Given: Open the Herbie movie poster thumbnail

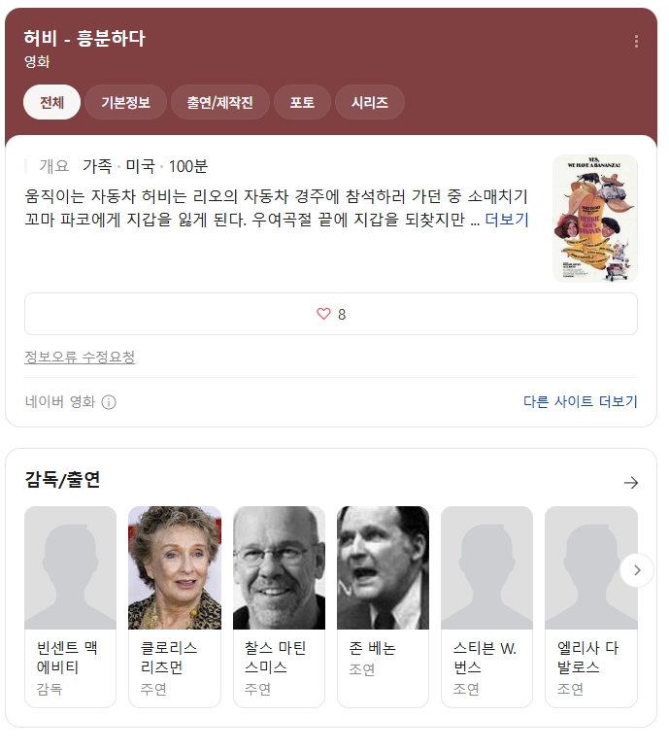Looking at the screenshot, I should [x=595, y=219].
